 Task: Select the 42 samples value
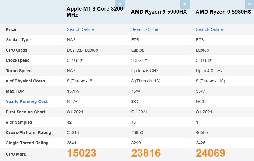pyautogui.click(x=69, y=122)
